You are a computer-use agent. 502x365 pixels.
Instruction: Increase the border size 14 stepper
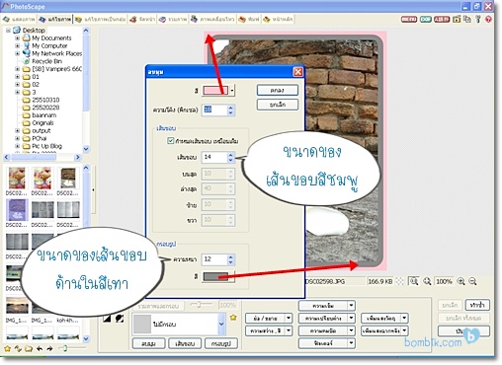pyautogui.click(x=230, y=155)
